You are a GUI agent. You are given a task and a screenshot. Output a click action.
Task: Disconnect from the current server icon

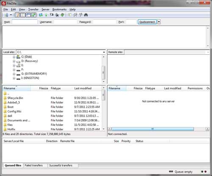coord(57,15)
